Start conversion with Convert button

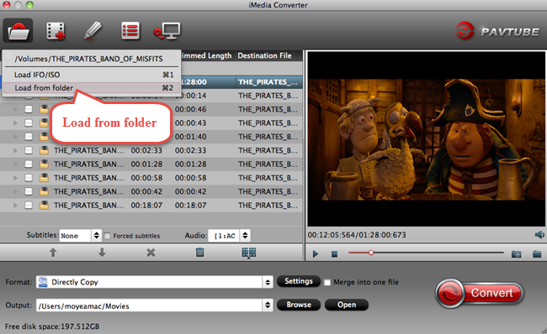point(480,293)
